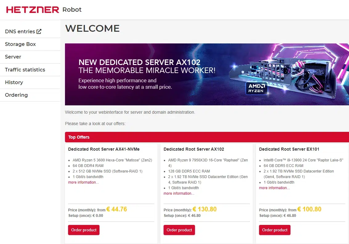Click the 64 GB DDR4 RAM line
This screenshot has width=349, height=244.
click(x=88, y=166)
